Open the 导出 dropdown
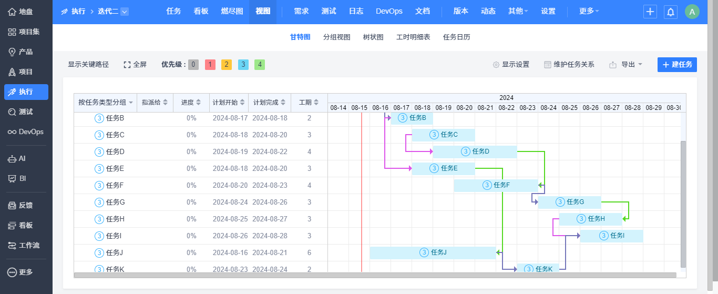This screenshot has height=294, width=718. pos(626,65)
